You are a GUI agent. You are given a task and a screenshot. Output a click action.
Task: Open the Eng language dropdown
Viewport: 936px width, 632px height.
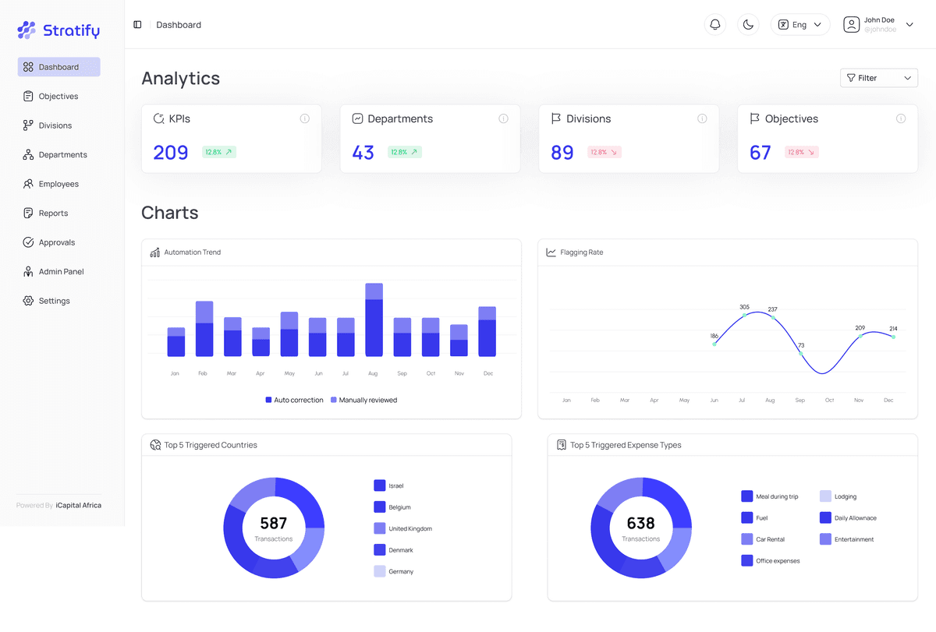pyautogui.click(x=800, y=24)
